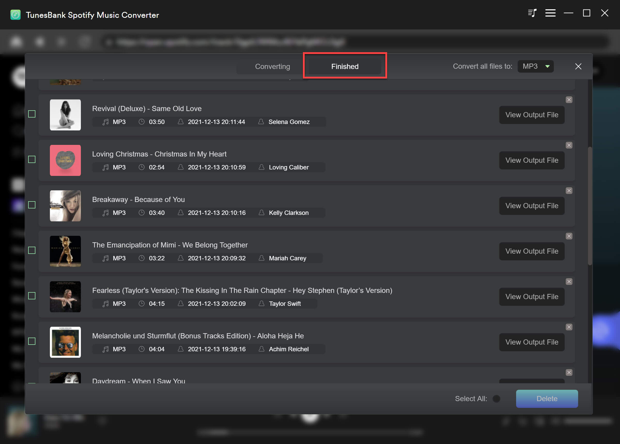
Task: Click remove icon for Emancipation of Mimi song
Action: [569, 236]
